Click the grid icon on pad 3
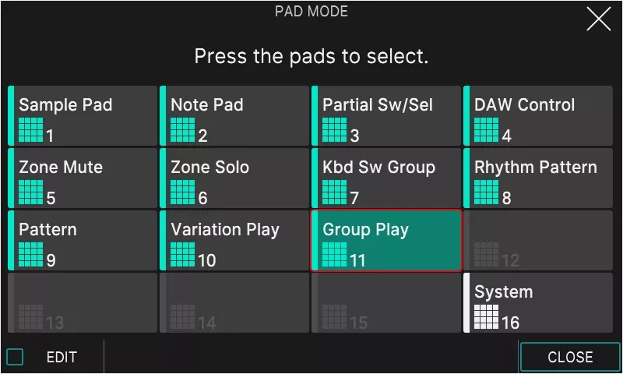 [x=334, y=129]
